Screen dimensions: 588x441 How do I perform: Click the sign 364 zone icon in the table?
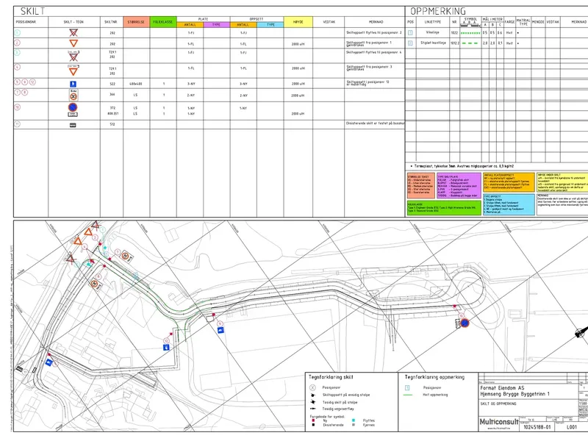73,94
